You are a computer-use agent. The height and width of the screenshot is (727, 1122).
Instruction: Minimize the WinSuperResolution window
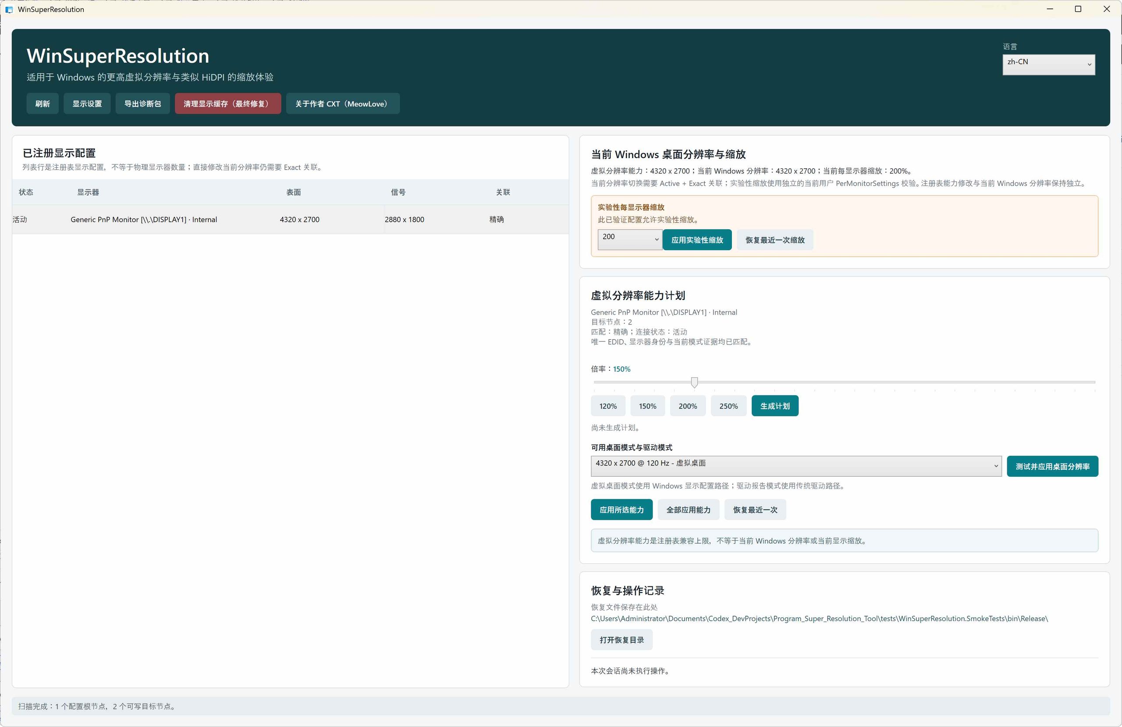coord(1049,9)
